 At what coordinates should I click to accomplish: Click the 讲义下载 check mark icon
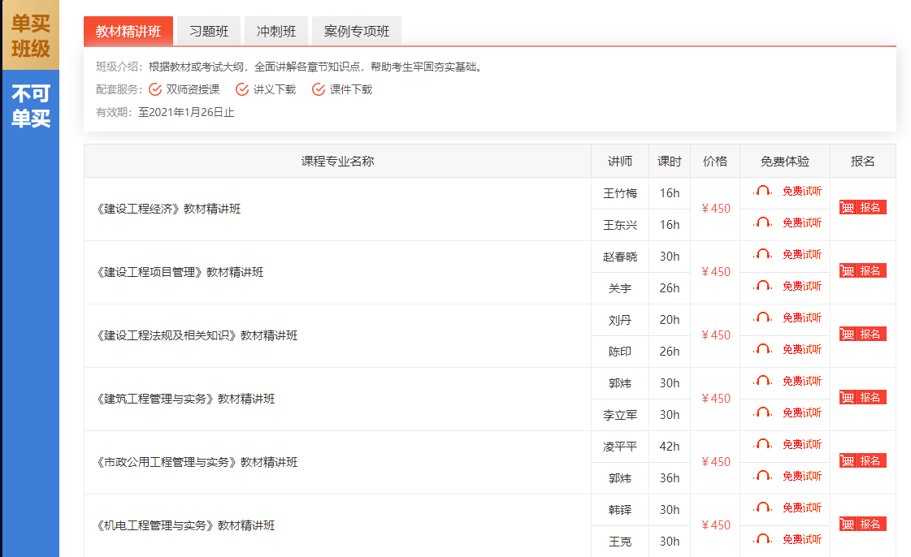[242, 89]
